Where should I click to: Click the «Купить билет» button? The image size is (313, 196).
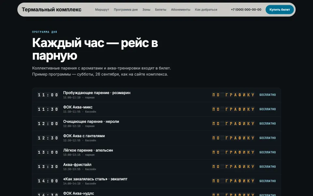point(280,9)
